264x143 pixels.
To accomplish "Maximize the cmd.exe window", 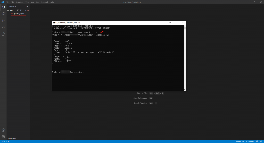I will click(176, 22).
